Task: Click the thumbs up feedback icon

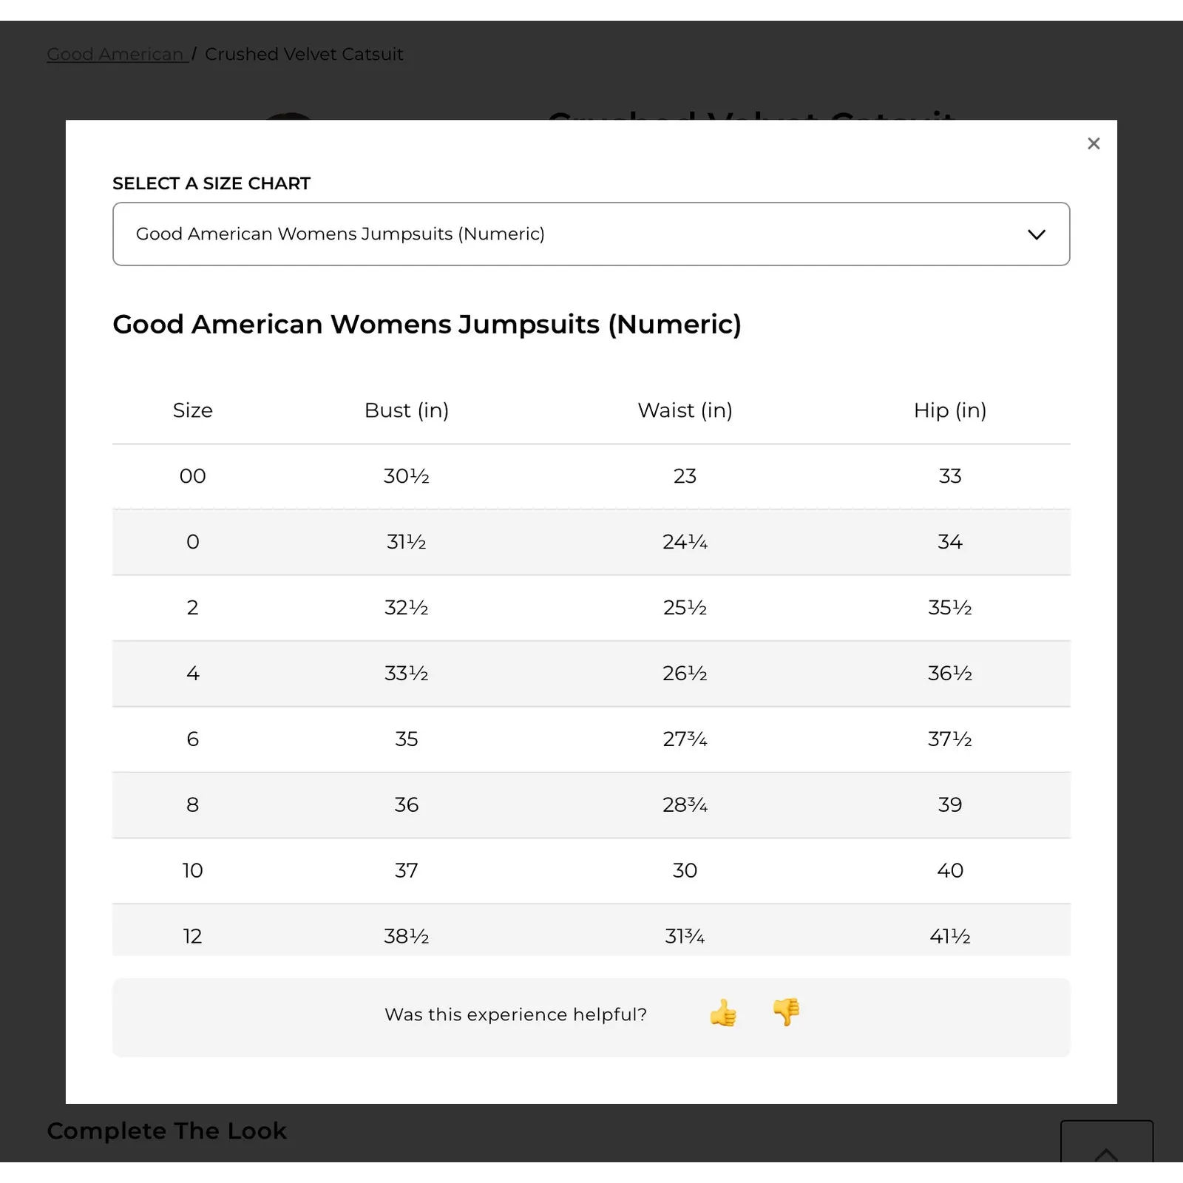Action: tap(723, 1013)
